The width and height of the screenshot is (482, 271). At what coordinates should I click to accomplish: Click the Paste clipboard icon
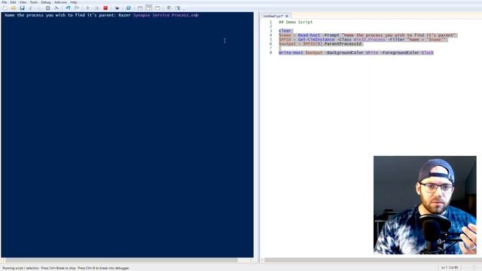pos(47,8)
